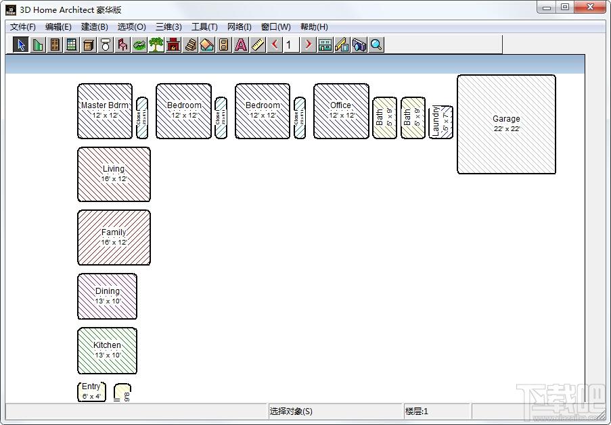611x425 pixels.
Task: Maximize the 3D Home Architect window
Action: tap(565, 7)
